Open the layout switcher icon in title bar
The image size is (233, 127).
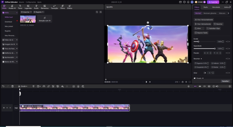(x=180, y=2)
